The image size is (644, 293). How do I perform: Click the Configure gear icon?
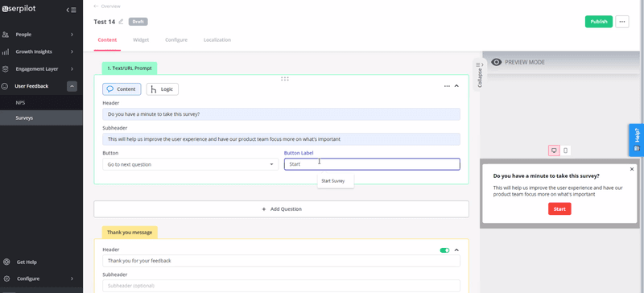pos(6,279)
